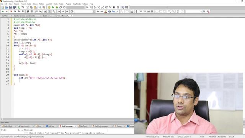
Task: Click the Redo arrow icon
Action: click(x=23, y=7)
